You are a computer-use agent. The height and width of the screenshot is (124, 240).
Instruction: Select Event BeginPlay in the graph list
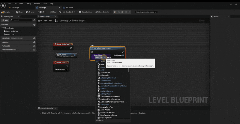point(12,31)
